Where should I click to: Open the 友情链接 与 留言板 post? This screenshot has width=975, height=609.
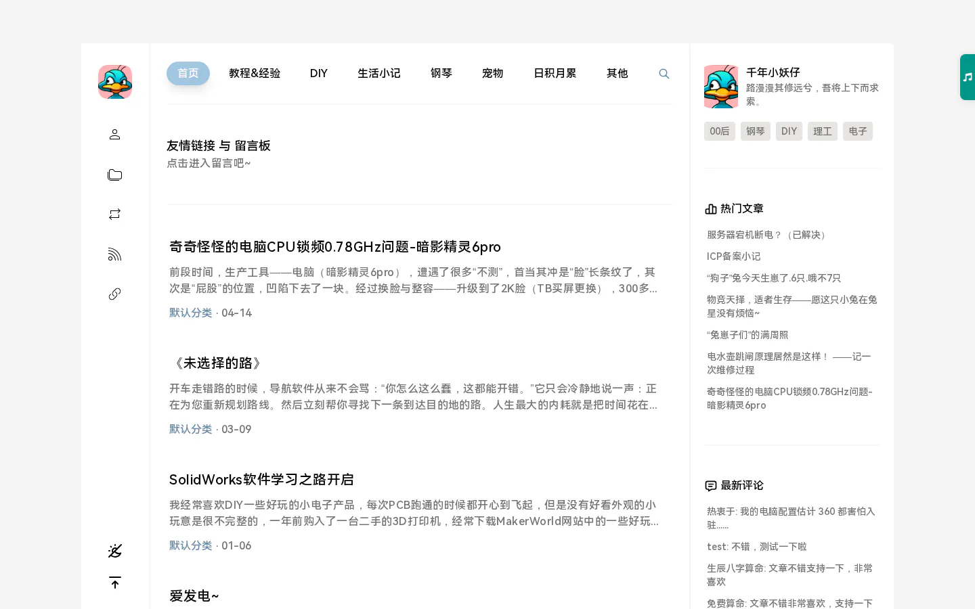tap(219, 145)
